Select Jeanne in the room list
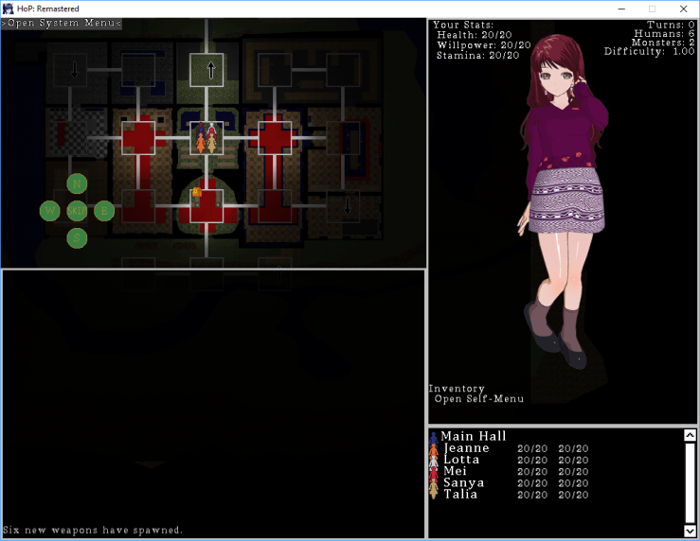The width and height of the screenshot is (700, 541). pyautogui.click(x=466, y=448)
